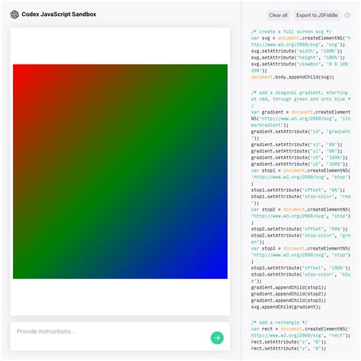The width and height of the screenshot is (361, 361).
Task: Open the info icon beside Export
Action: 347,15
